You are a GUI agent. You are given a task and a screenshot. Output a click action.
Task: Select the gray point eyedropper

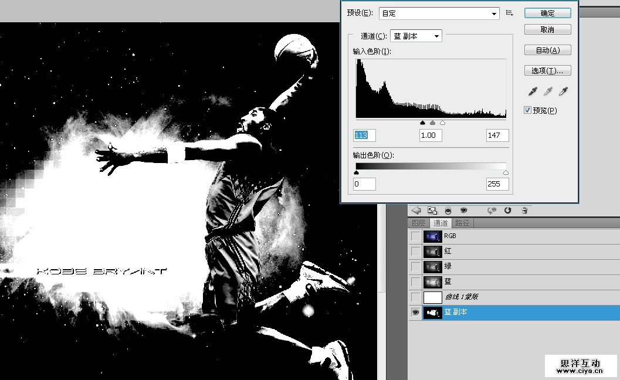pos(548,91)
